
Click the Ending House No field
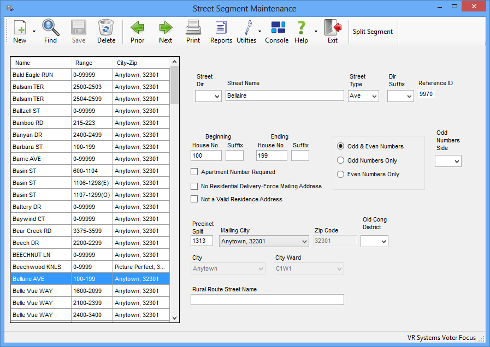coord(271,155)
